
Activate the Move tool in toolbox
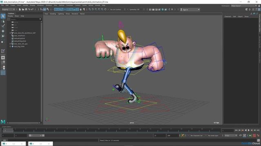pyautogui.click(x=3, y=31)
